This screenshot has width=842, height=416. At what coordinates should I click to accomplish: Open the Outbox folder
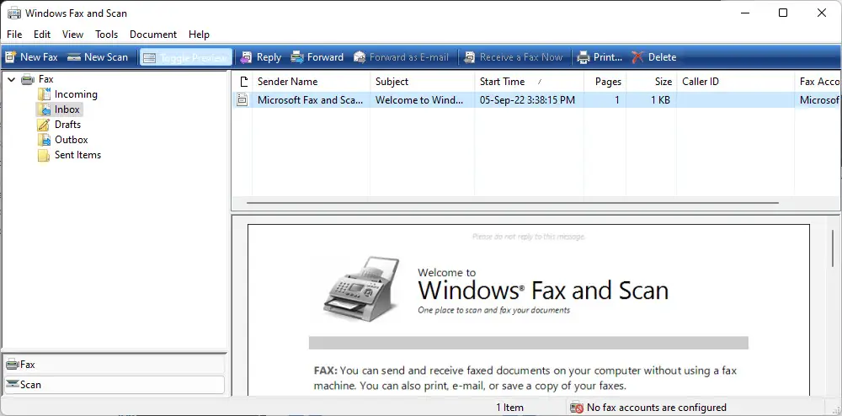pos(72,140)
